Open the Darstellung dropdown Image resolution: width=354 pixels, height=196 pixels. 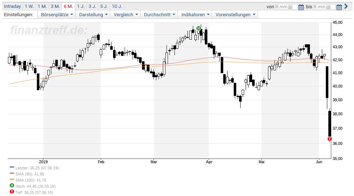(93, 15)
